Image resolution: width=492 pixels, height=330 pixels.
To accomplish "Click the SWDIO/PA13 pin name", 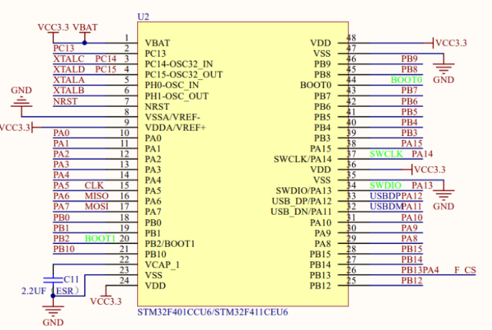I will 303,191.
